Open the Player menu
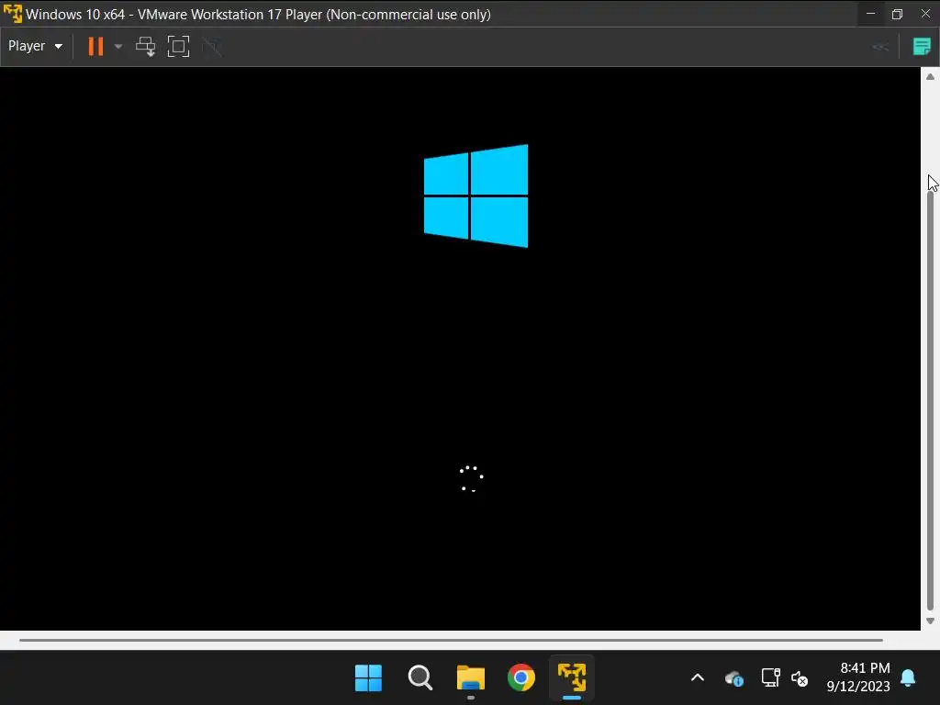Image resolution: width=940 pixels, height=705 pixels. (35, 46)
